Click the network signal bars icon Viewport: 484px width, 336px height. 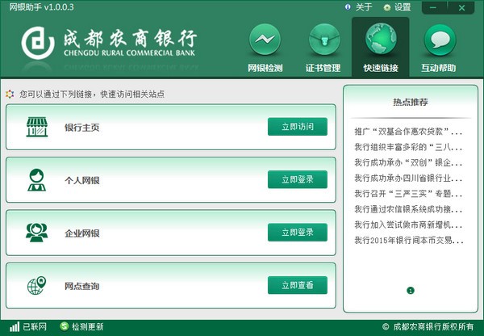pos(15,327)
